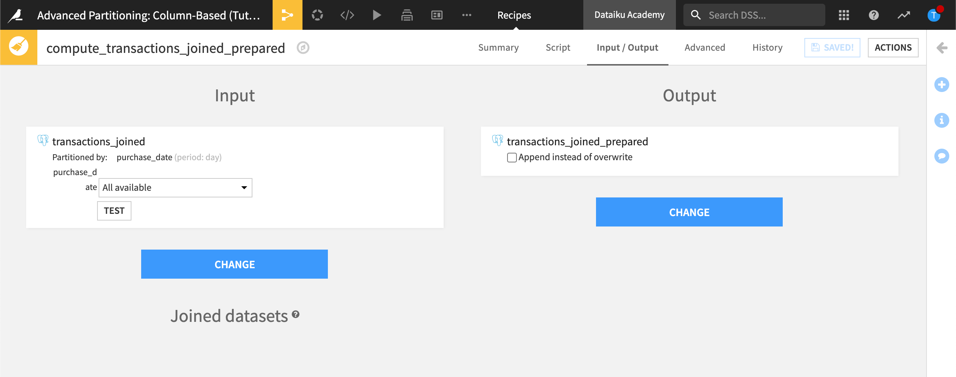Click the Dataiku Academy link
Viewport: 956px width, 377px height.
[629, 15]
